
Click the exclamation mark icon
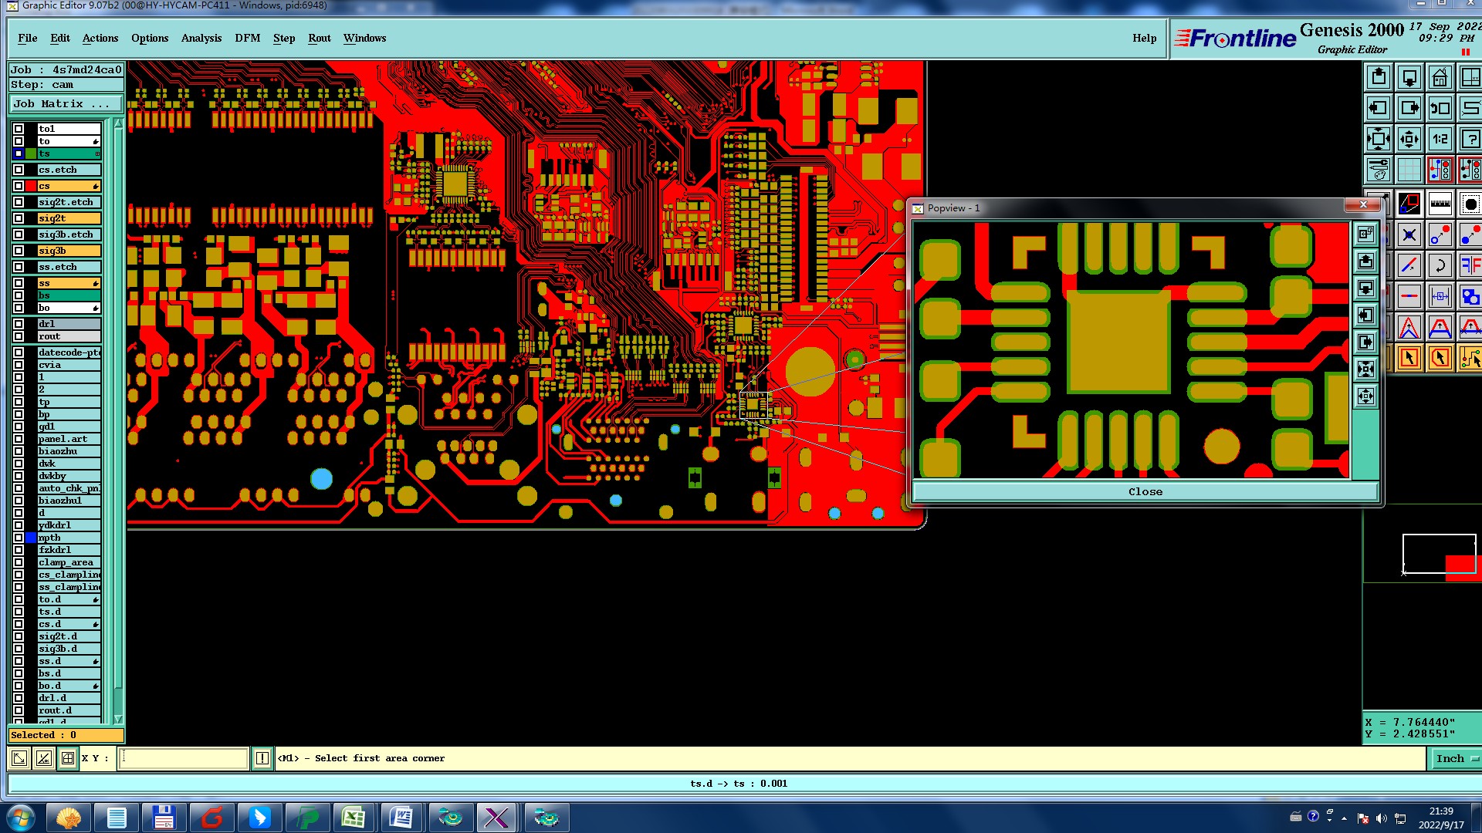pos(262,758)
